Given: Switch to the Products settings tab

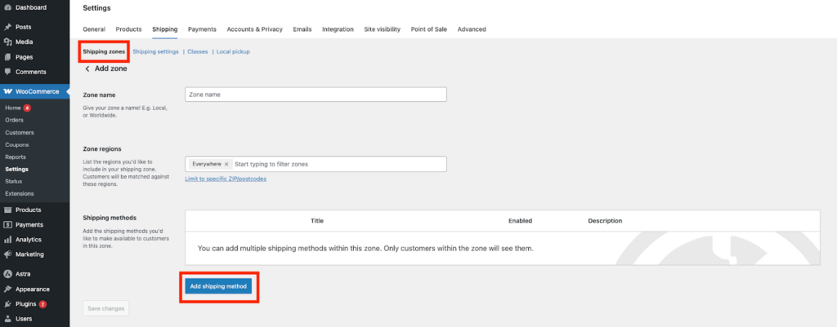Looking at the screenshot, I should tap(128, 29).
